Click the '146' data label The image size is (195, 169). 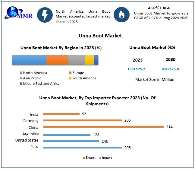click(x=105, y=141)
